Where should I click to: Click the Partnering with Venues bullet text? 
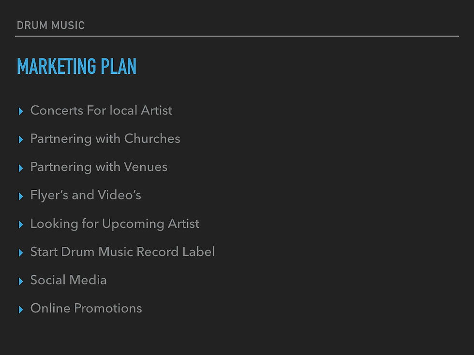pos(99,167)
